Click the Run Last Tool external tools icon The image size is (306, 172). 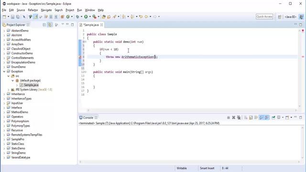(95, 17)
